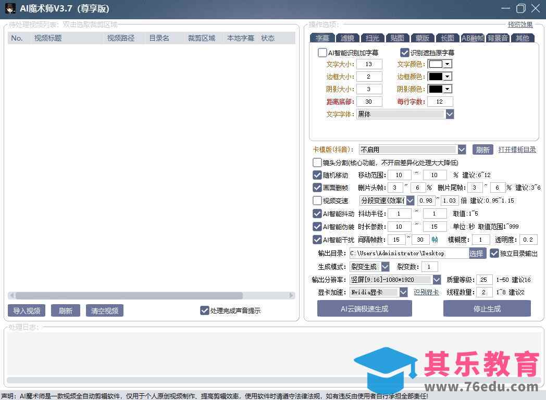
Task: Enable the 镜头分割 checkbox
Action: pyautogui.click(x=317, y=162)
